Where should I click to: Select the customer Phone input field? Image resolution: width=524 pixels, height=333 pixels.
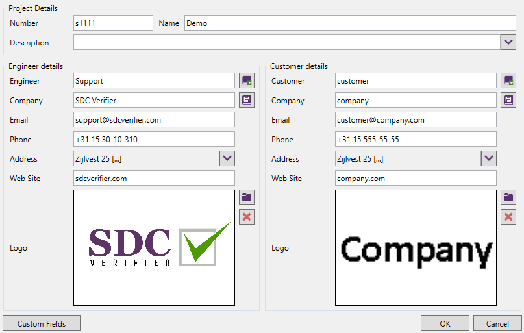(416, 139)
